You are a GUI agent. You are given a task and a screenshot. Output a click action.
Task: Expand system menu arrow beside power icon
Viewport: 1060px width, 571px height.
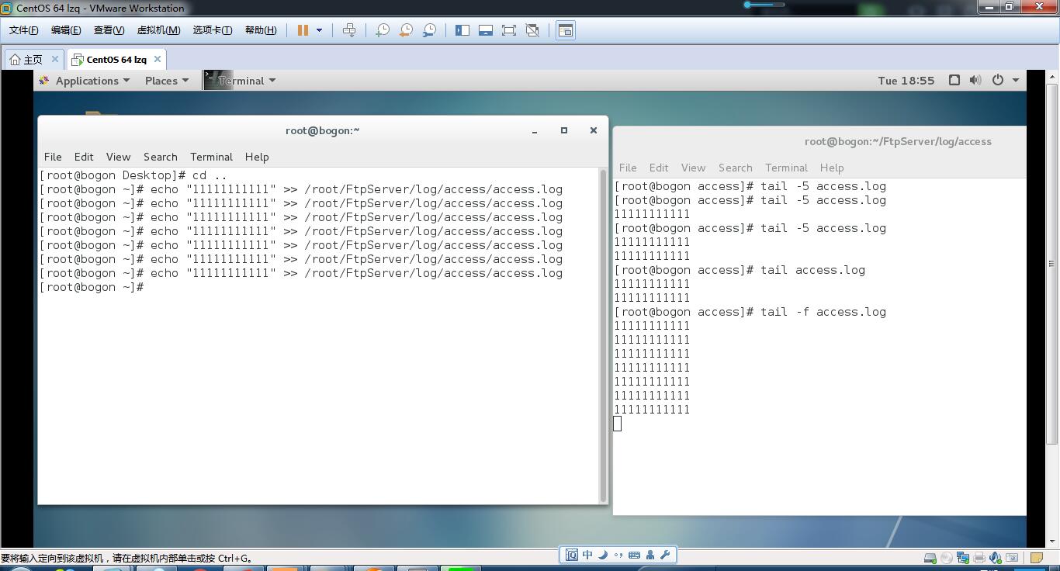1016,81
